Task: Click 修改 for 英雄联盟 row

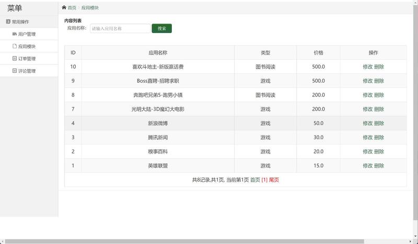Action: [368, 166]
